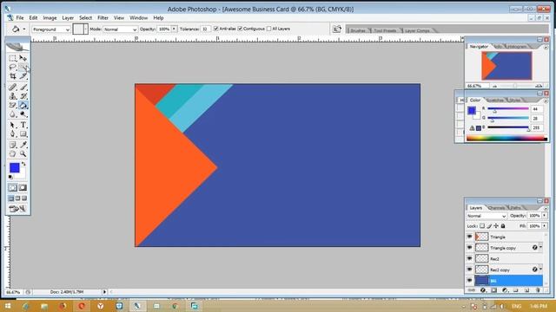Open the Start button on taskbar

(x=8, y=306)
